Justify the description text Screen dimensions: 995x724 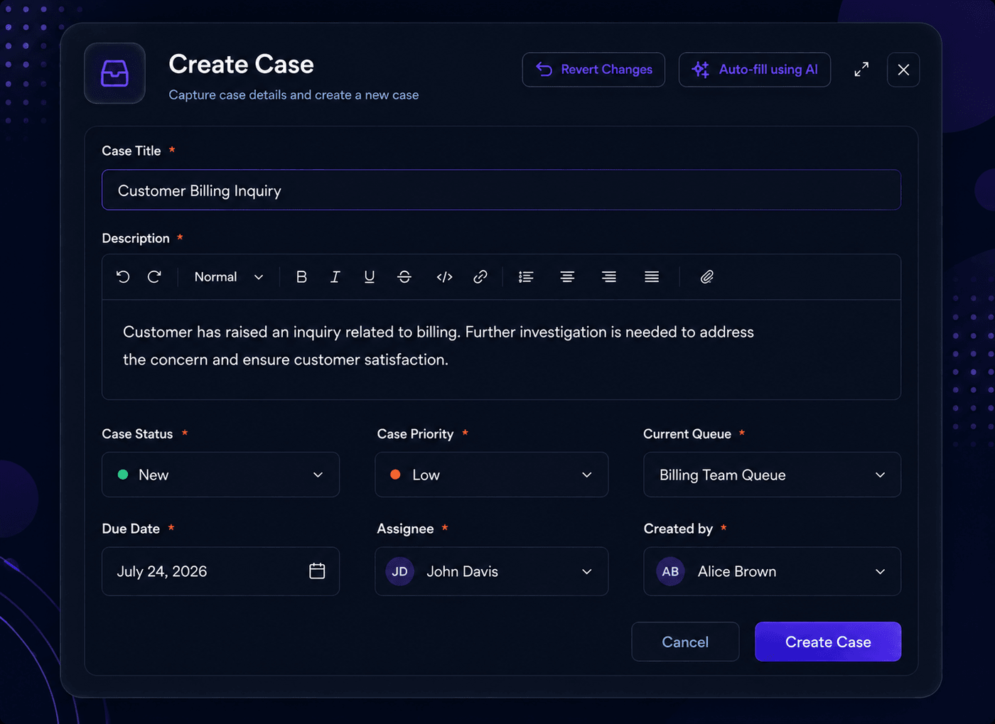coord(652,277)
